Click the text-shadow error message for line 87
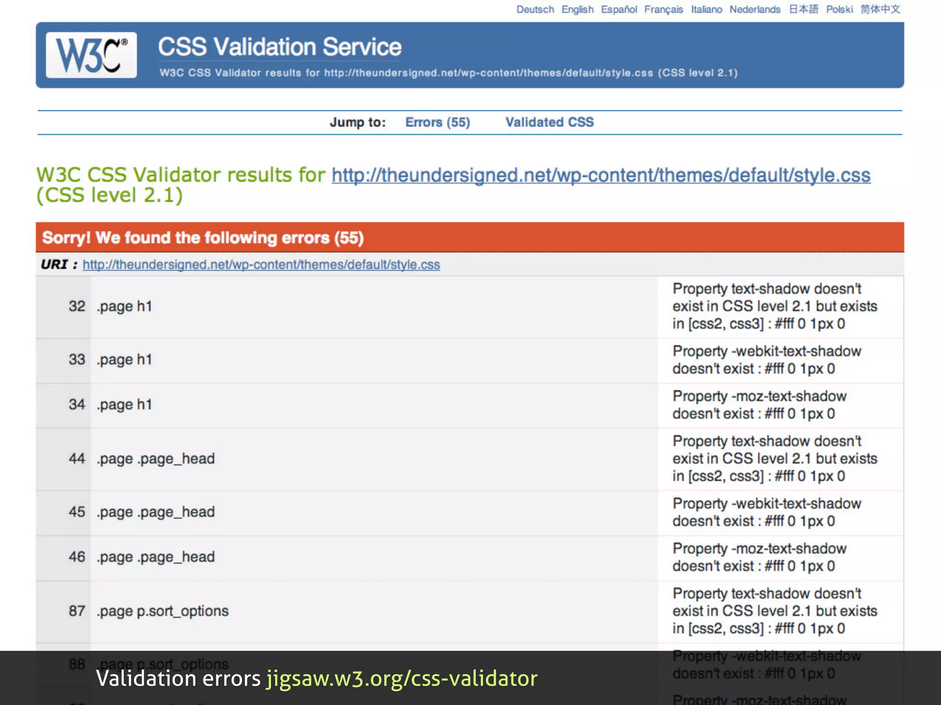 point(775,611)
